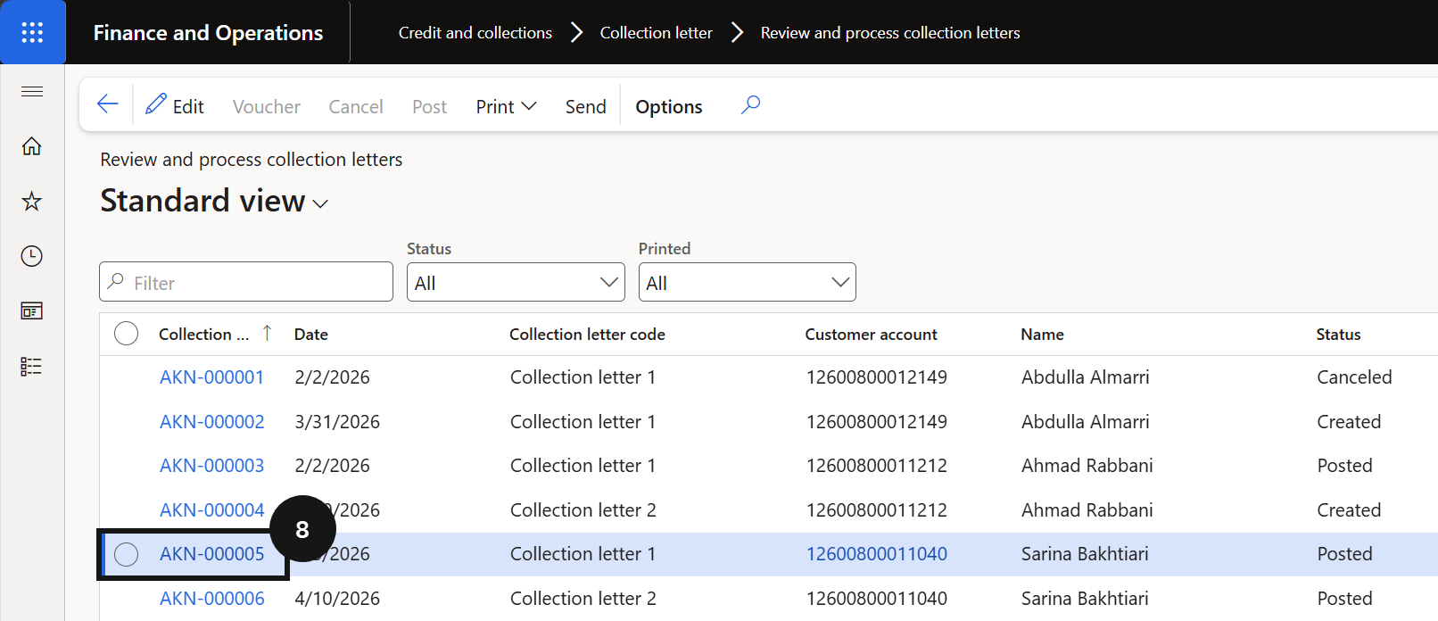Viewport: 1438px width, 621px height.
Task: Open collection letter AKN-000001
Action: [x=212, y=377]
